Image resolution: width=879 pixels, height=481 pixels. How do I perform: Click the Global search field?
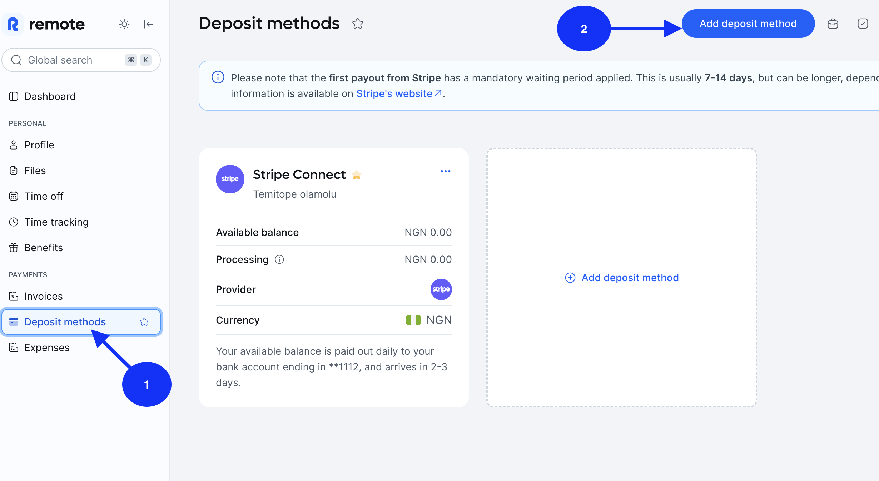pyautogui.click(x=81, y=60)
